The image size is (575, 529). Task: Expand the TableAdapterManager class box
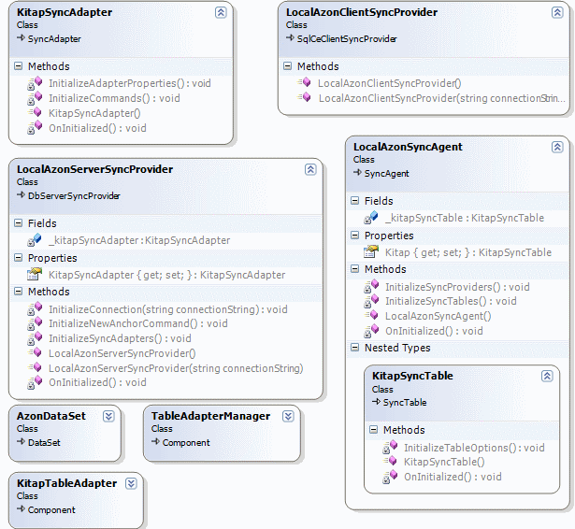click(x=287, y=416)
